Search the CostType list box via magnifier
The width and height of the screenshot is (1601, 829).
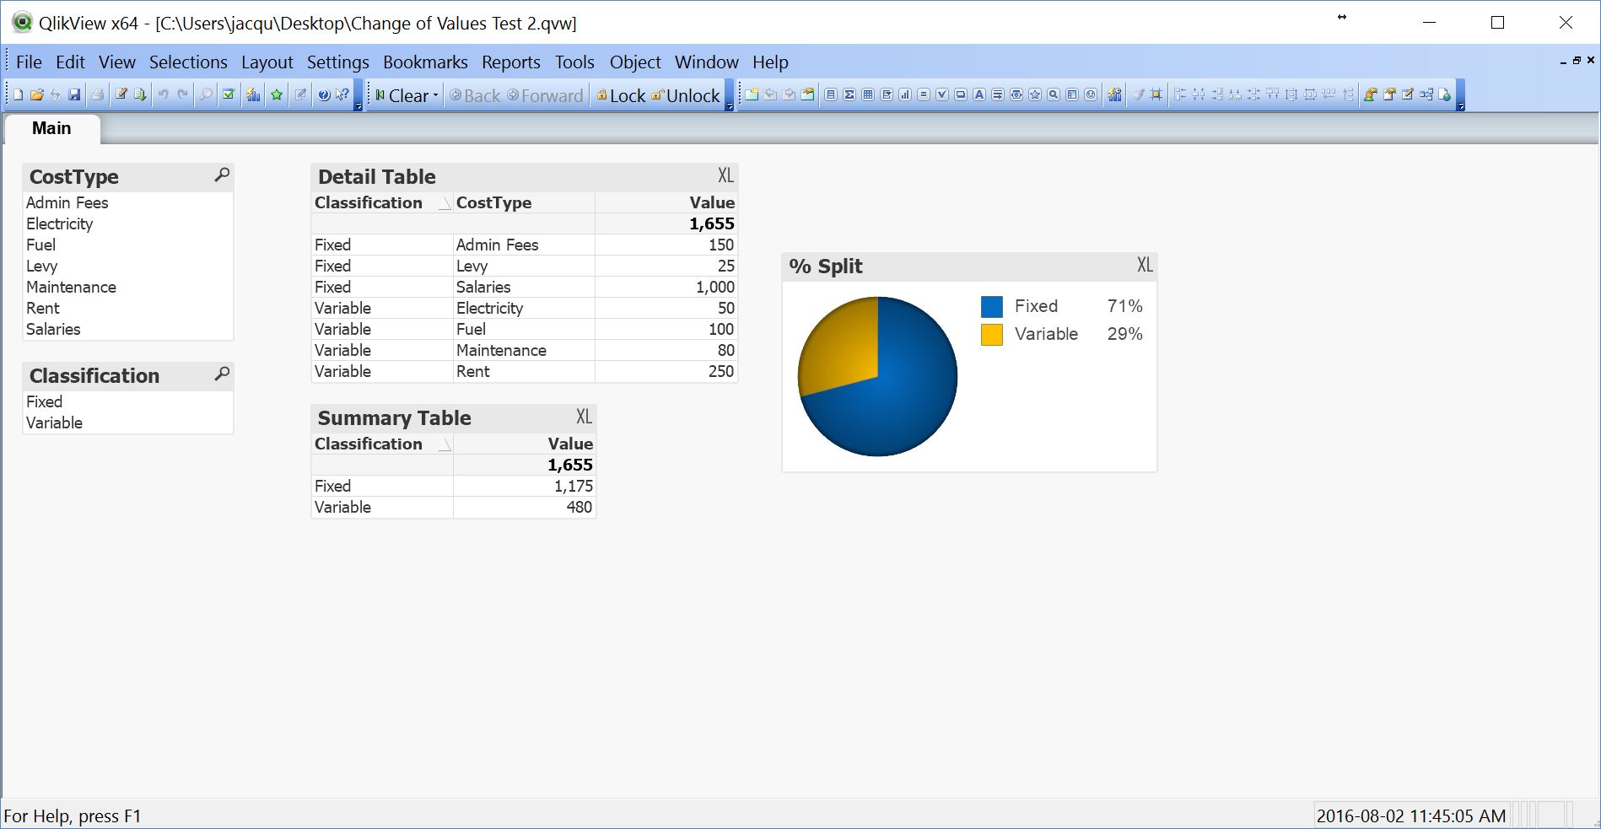(x=222, y=175)
